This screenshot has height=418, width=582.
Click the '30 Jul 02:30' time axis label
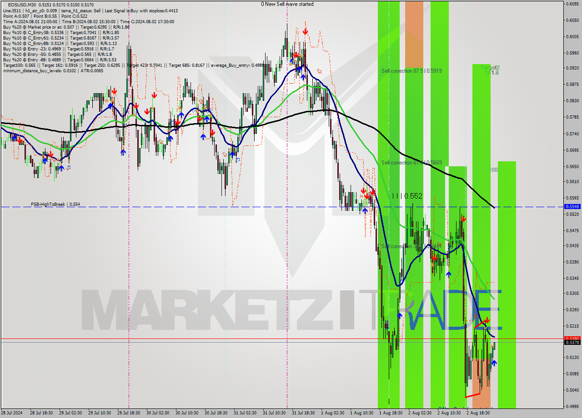[x=158, y=413]
